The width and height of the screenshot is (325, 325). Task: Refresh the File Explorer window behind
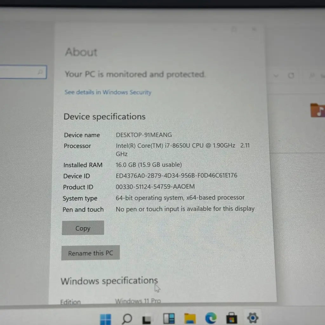pyautogui.click(x=291, y=76)
